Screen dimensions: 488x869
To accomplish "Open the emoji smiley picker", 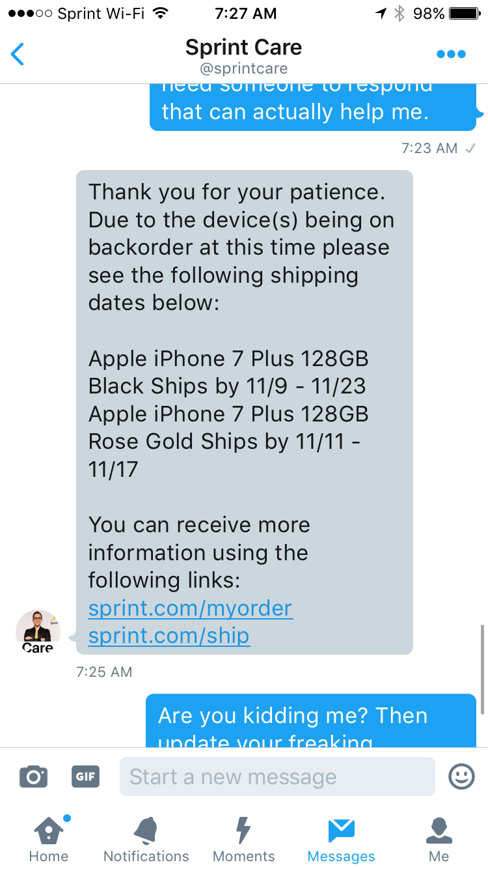I will (461, 776).
